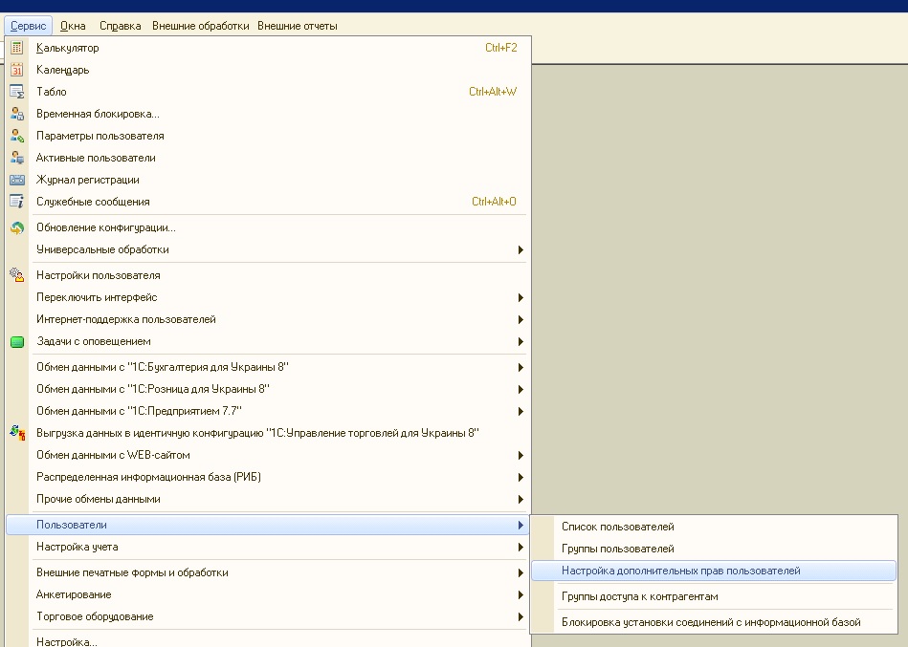Click the Калькулятор calculator icon
Image resolution: width=908 pixels, height=647 pixels.
(17, 48)
